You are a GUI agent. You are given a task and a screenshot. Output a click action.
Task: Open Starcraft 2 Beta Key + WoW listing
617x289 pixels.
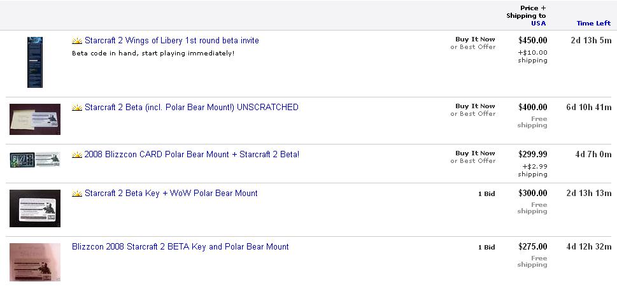click(171, 194)
